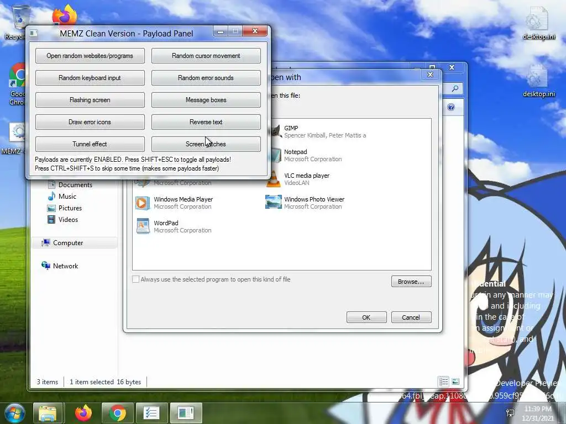
Task: Launch the Message boxes payload
Action: pos(206,100)
